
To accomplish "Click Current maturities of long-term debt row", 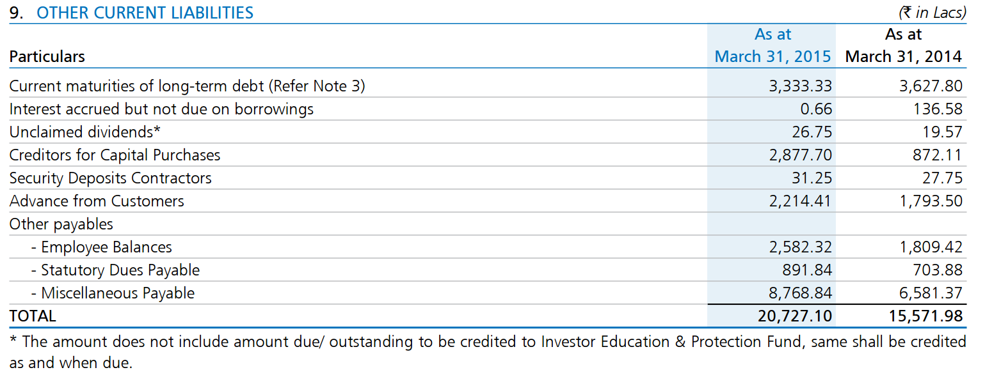I will tap(486, 86).
